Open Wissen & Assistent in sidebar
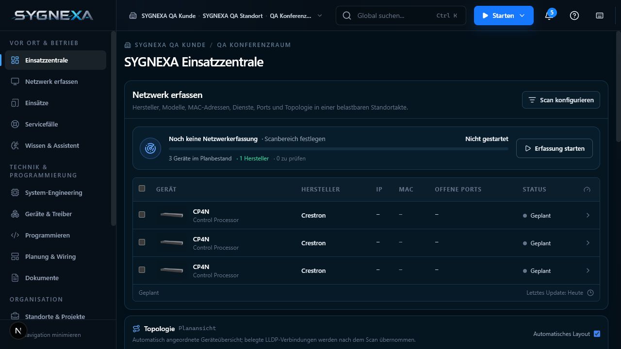This screenshot has height=349, width=621. pos(55,145)
